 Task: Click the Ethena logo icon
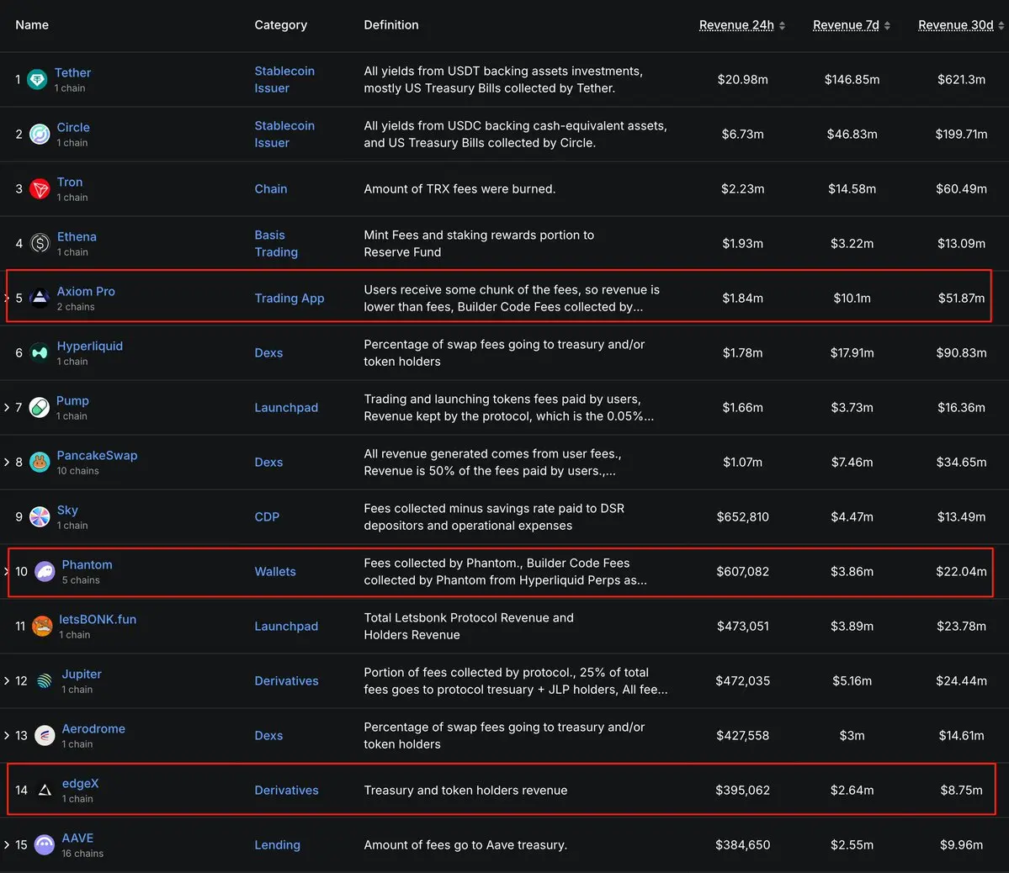(40, 243)
